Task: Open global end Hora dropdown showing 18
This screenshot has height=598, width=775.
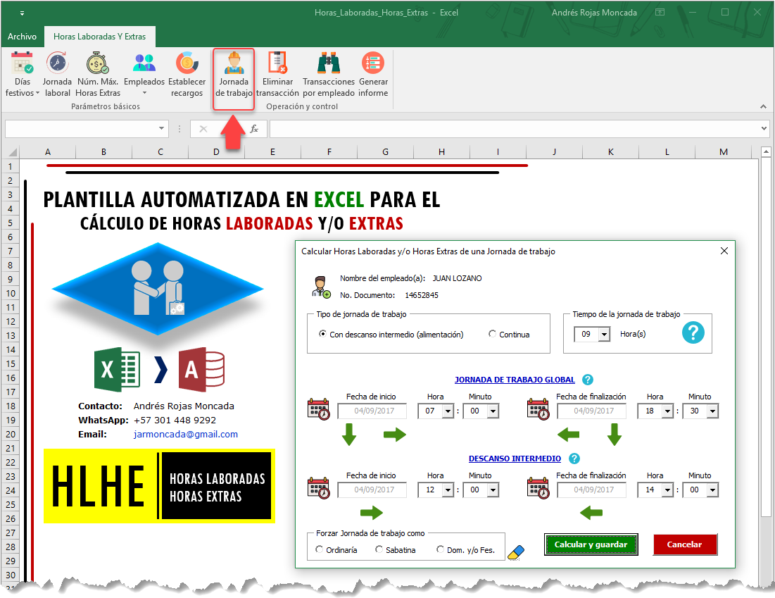Action: point(667,411)
